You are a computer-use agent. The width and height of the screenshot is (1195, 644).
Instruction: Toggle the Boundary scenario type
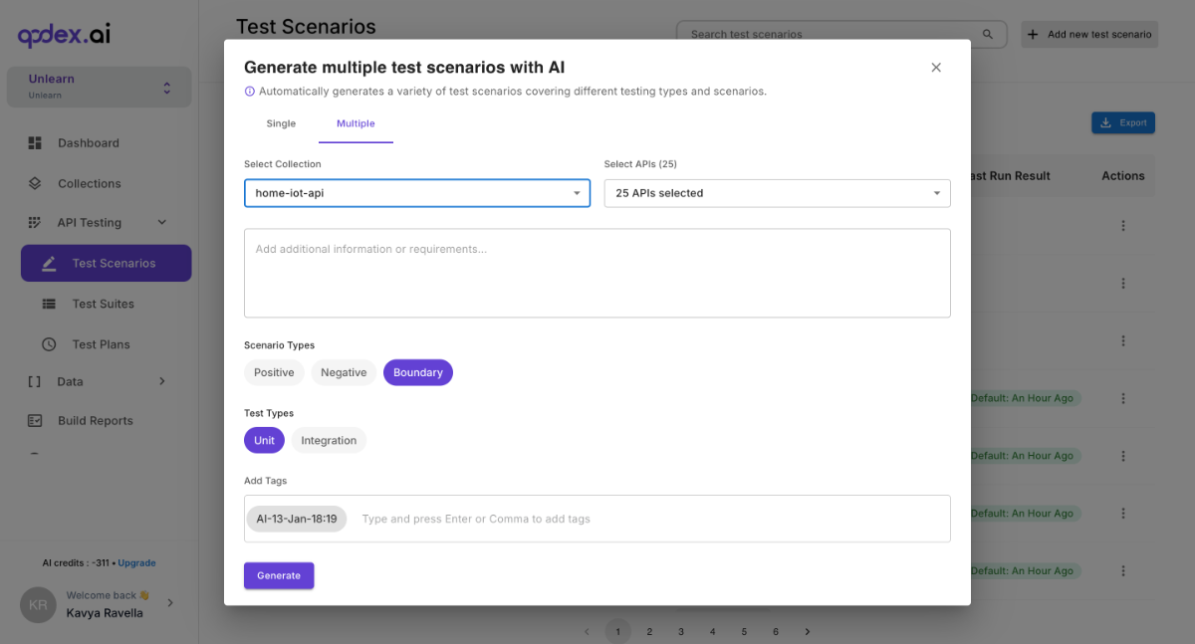click(x=418, y=372)
